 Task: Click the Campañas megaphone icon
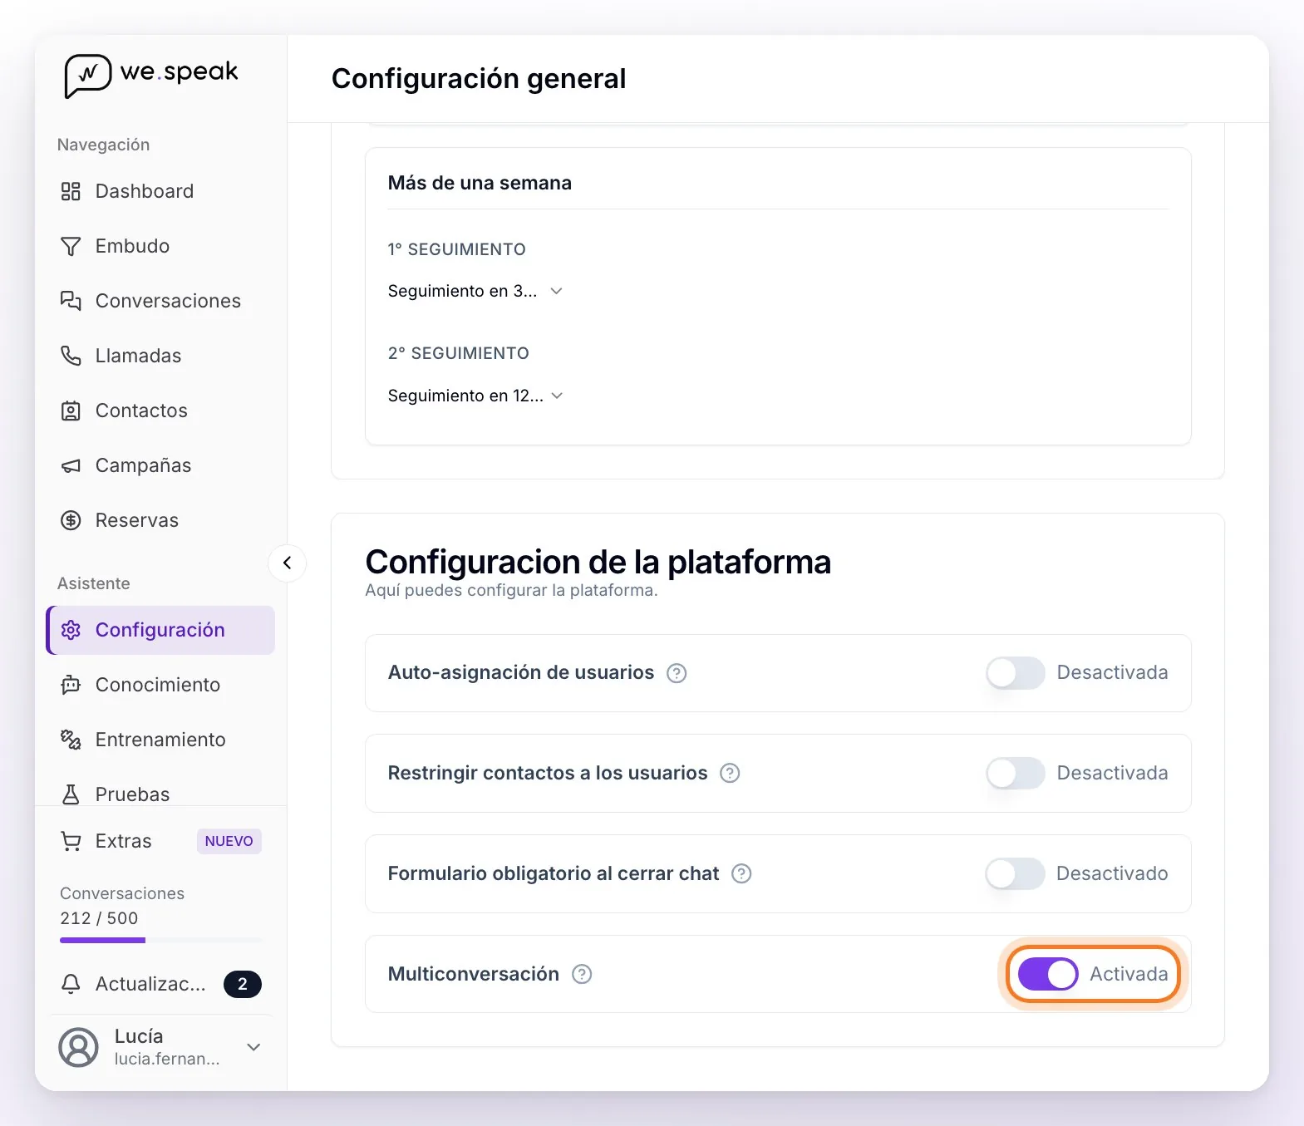coord(71,466)
